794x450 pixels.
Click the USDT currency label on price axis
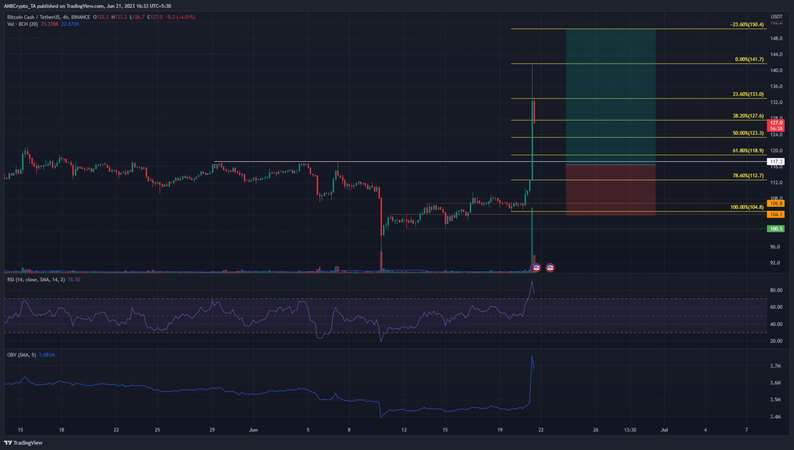point(776,17)
